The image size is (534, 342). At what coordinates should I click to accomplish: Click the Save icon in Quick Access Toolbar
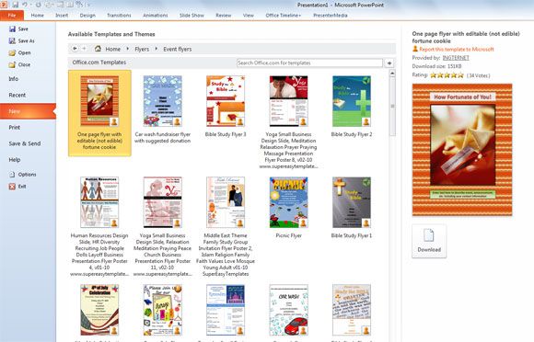coord(16,5)
